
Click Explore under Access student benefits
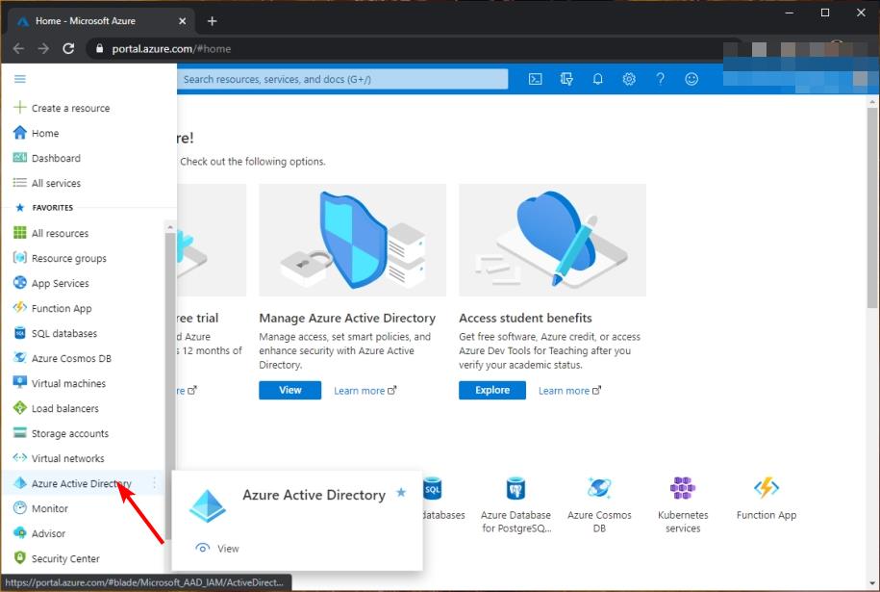pos(491,390)
